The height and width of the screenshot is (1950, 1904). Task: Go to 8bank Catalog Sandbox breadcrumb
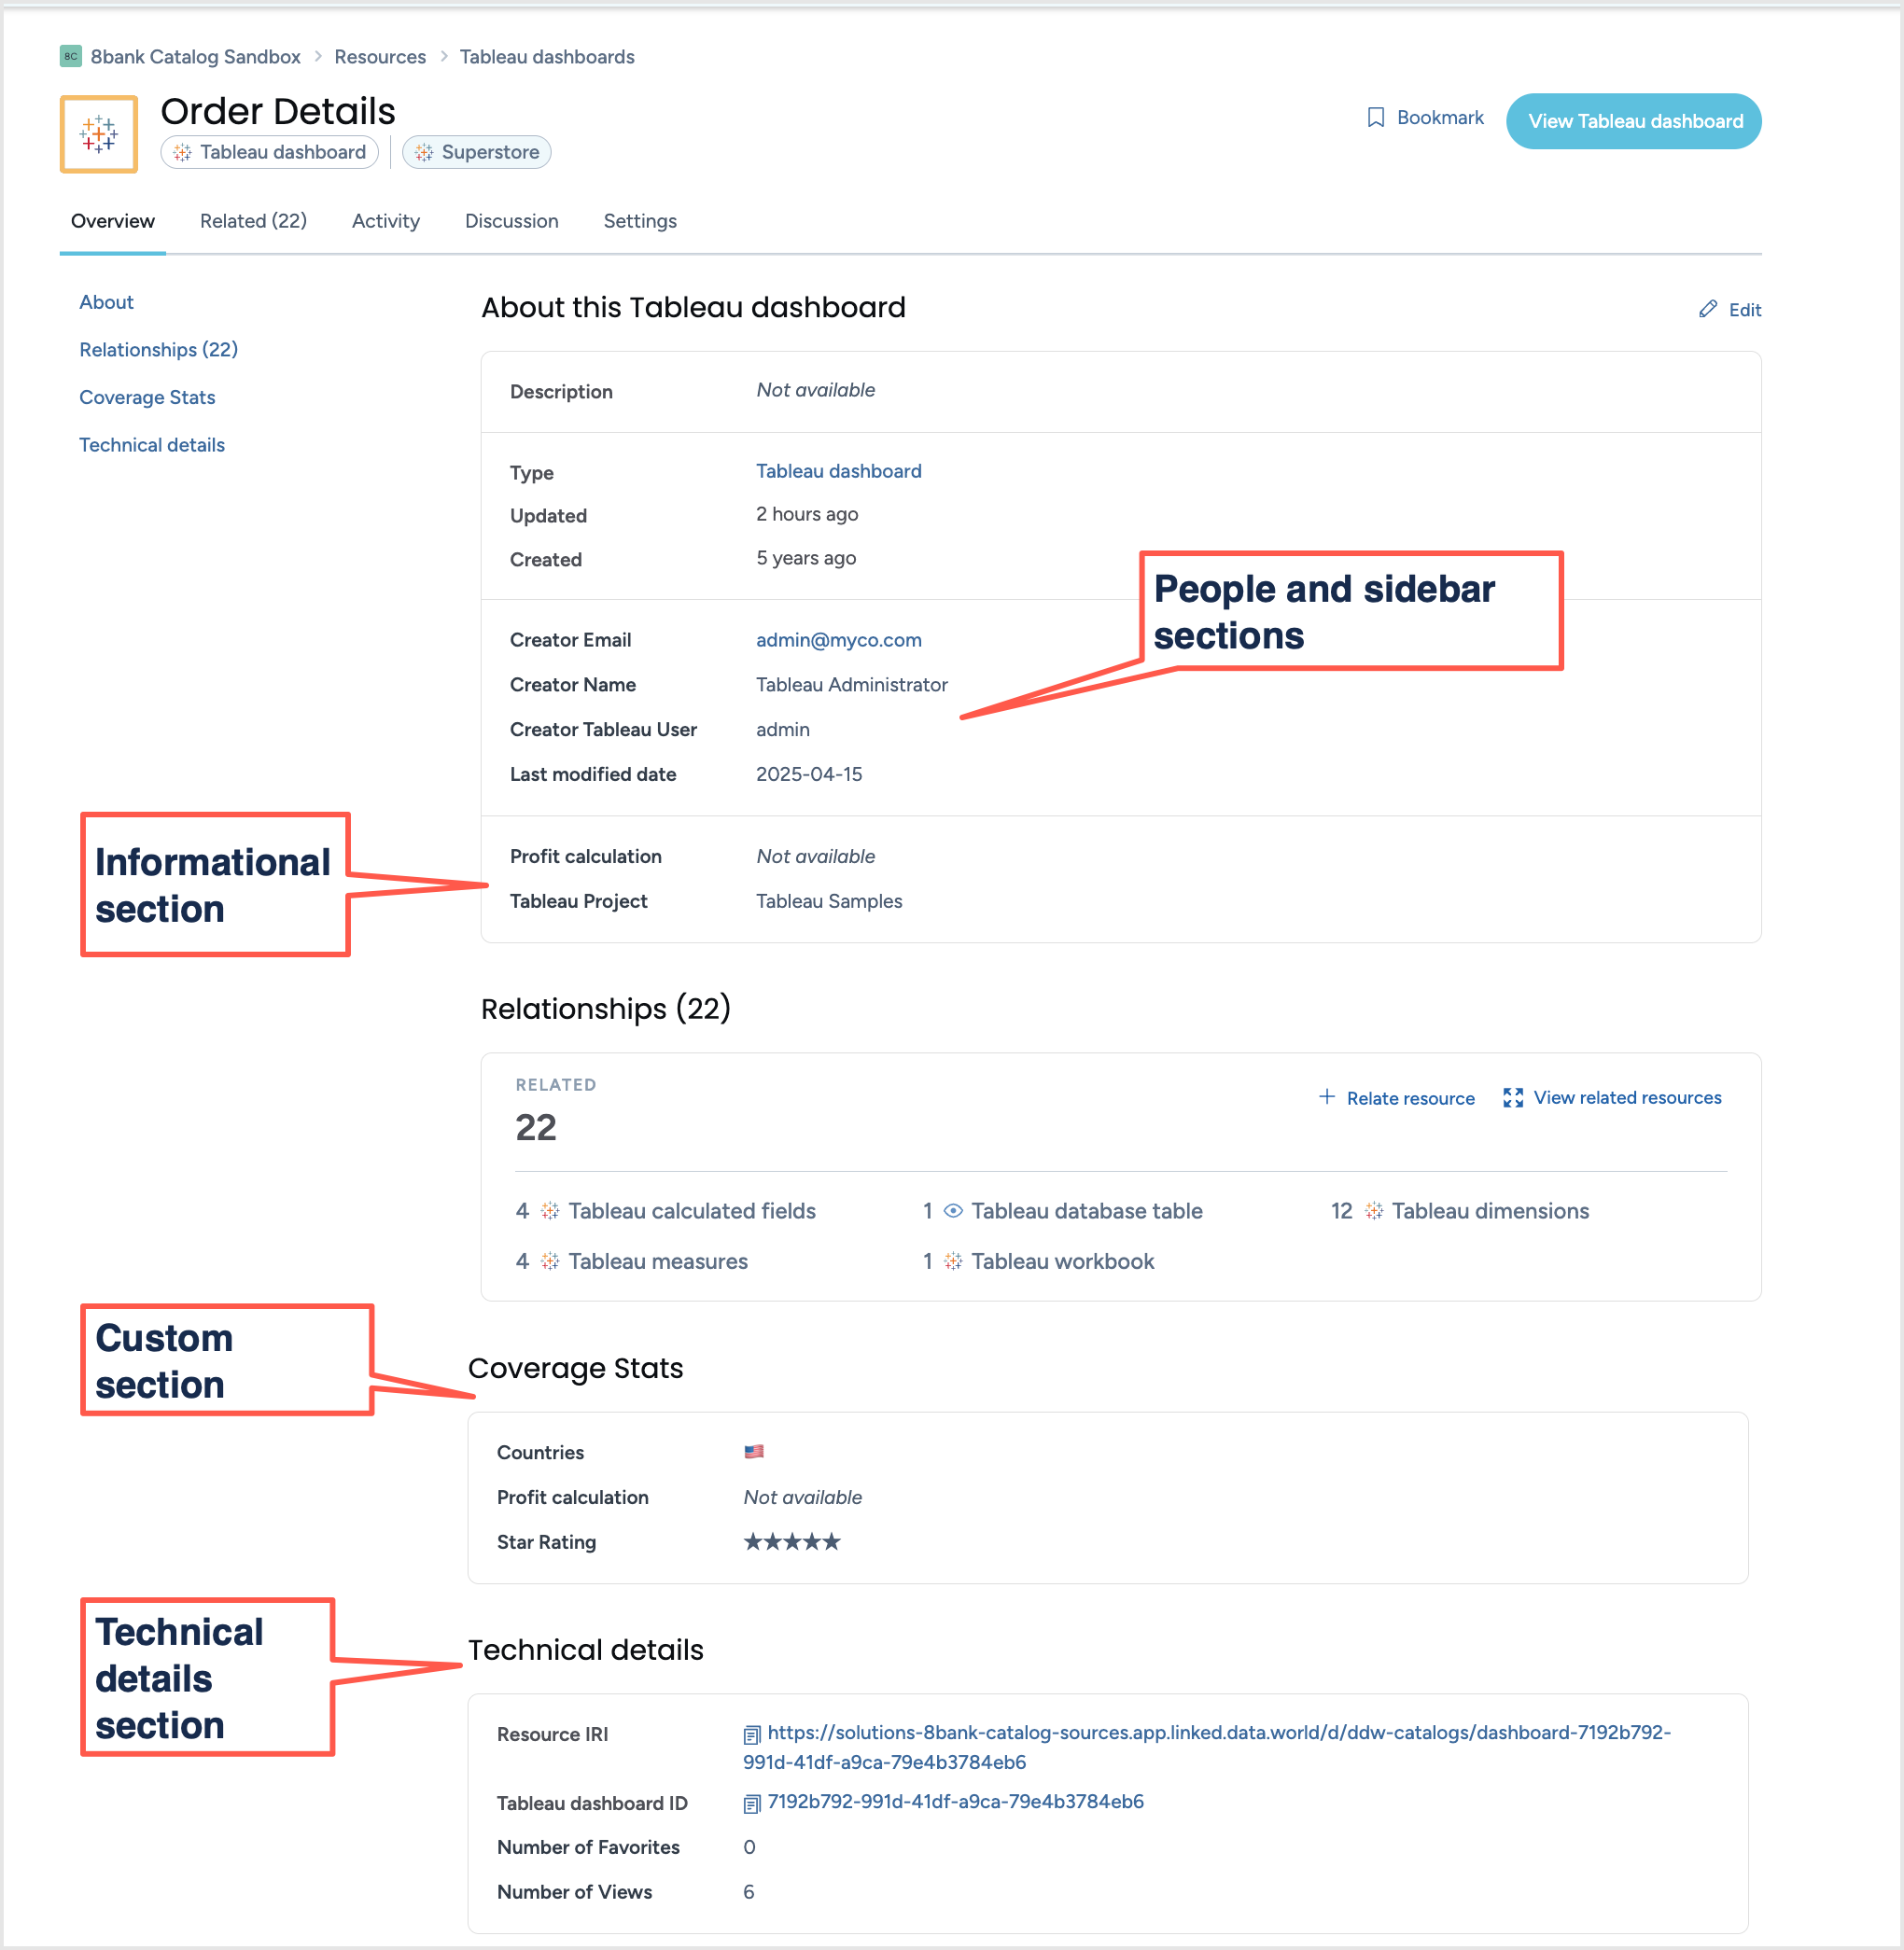[195, 56]
